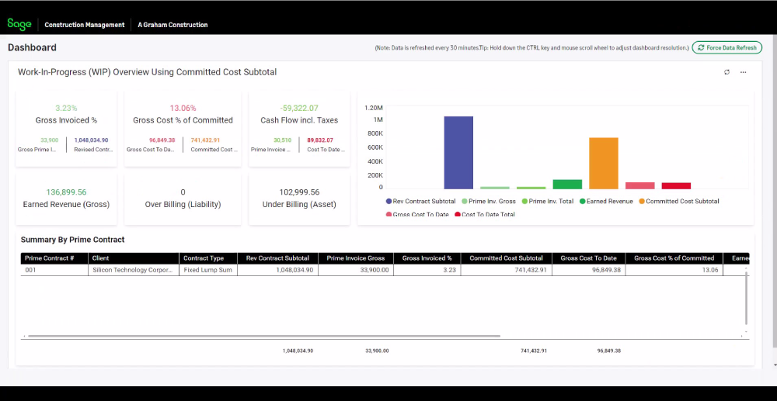777x401 pixels.
Task: Click the red Cost To Date Total bar
Action: pyautogui.click(x=676, y=186)
